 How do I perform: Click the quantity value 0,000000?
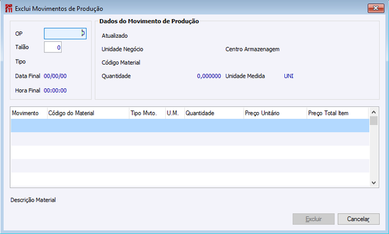click(x=209, y=76)
